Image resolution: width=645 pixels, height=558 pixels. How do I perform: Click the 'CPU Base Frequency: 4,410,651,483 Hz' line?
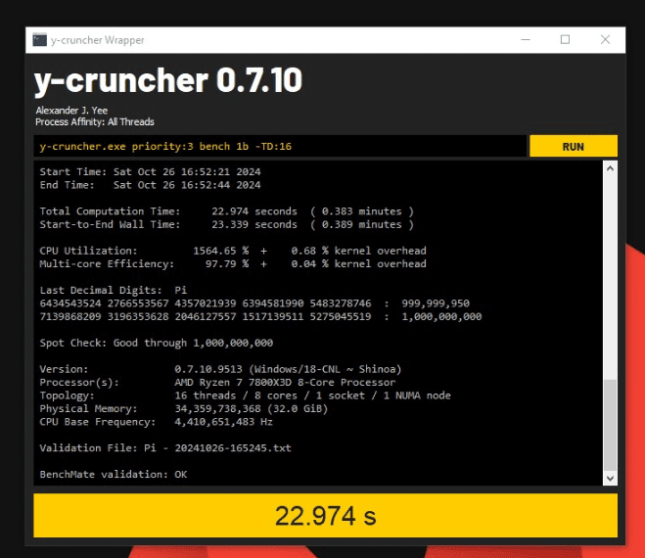click(157, 422)
